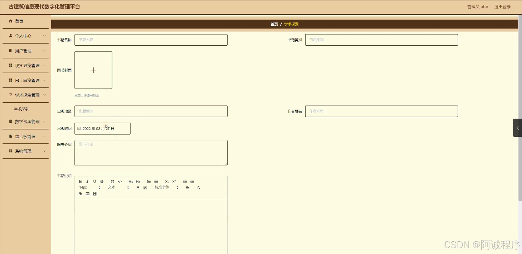Insert a code block in the editor
This screenshot has height=254, width=522.
click(120, 181)
